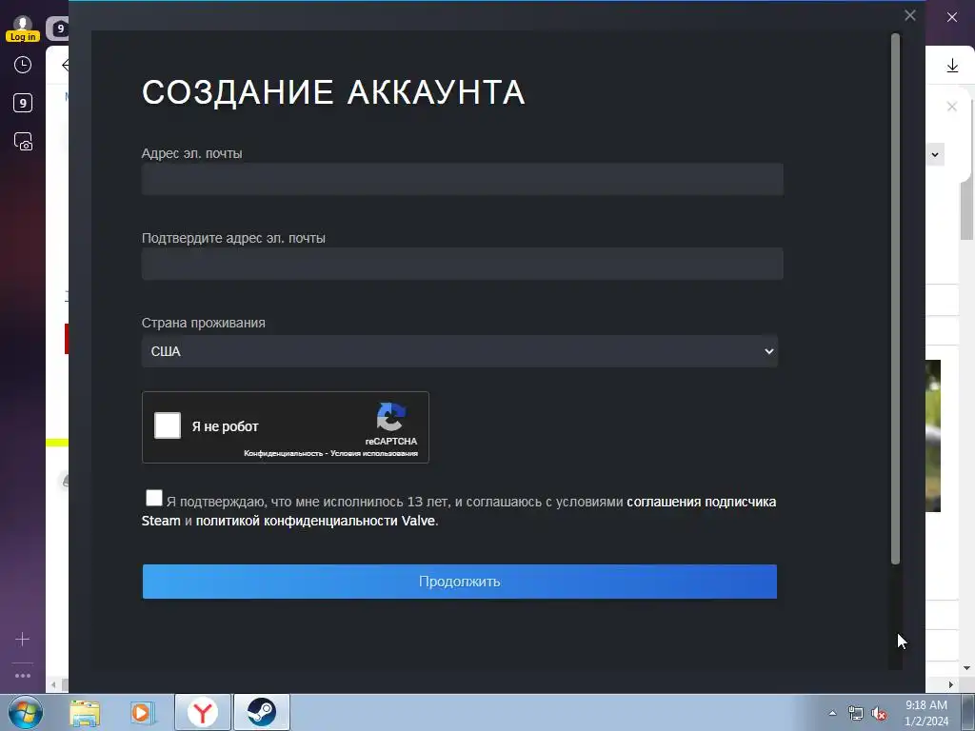Show hidden system tray icons
The height and width of the screenshot is (731, 975).
coord(832,713)
